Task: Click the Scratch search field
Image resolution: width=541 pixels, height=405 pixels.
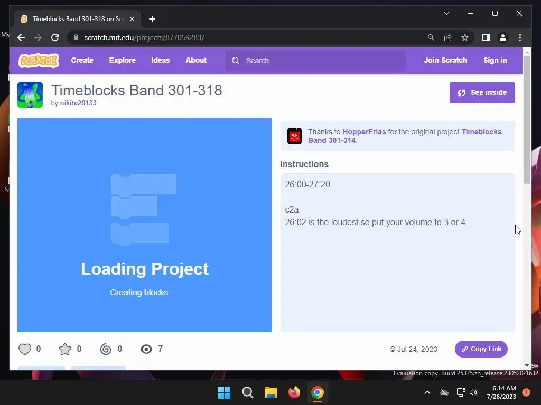Action: click(x=315, y=61)
